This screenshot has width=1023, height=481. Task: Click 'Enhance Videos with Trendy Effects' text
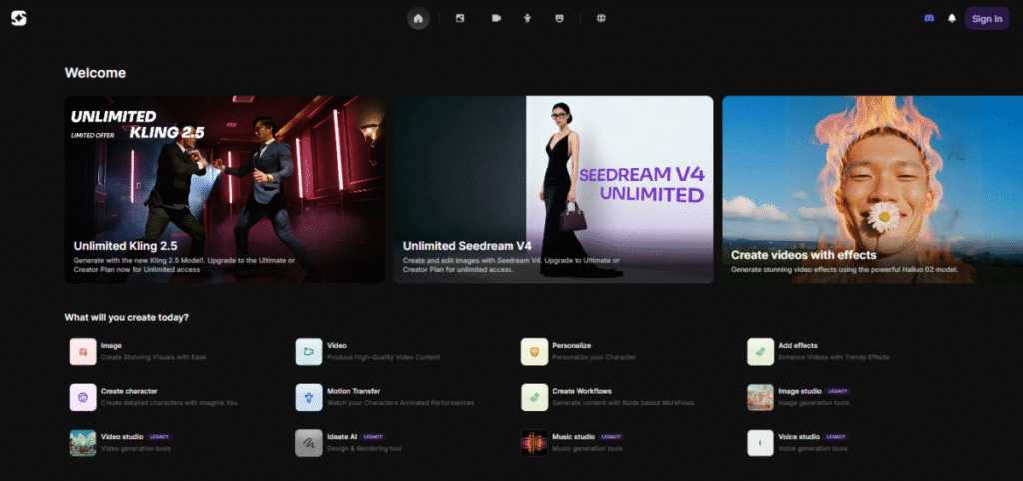tap(834, 358)
